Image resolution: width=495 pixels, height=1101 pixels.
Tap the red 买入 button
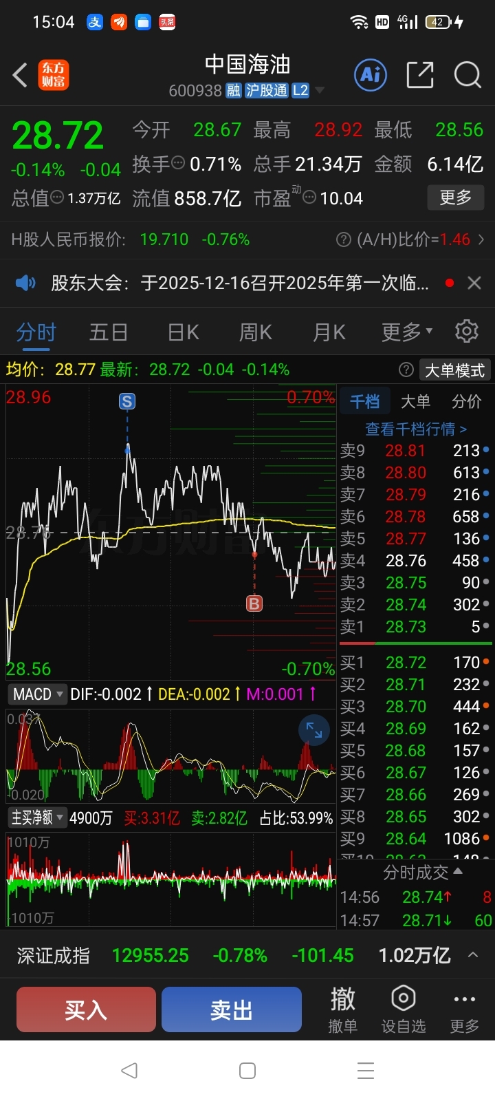86,1009
